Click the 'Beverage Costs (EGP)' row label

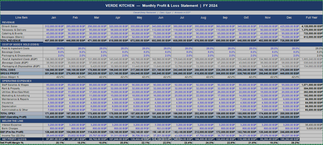[x=22, y=63]
